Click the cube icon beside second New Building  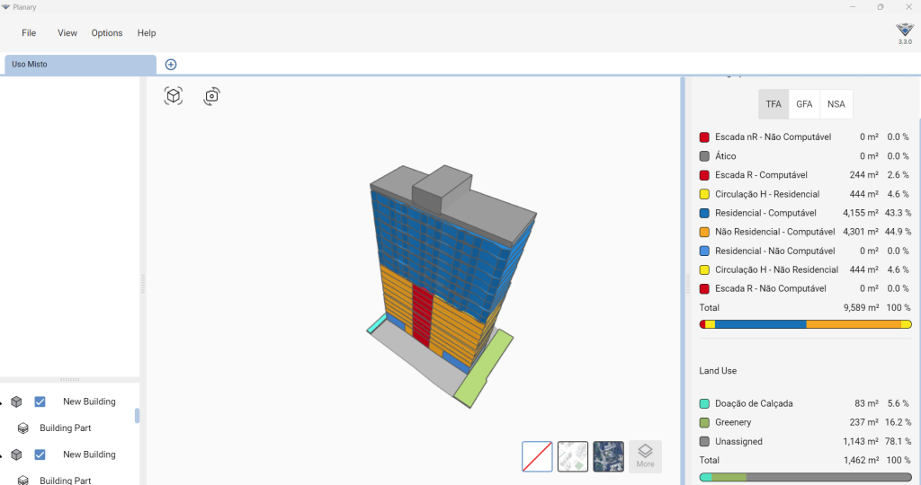(x=16, y=454)
